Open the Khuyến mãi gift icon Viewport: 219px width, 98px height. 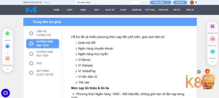[x=212, y=26]
